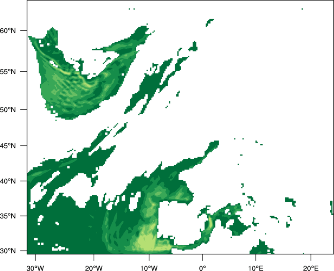This screenshot has height=271, width=334.
Task: Click the 10°W longitude label
Action: (149, 268)
